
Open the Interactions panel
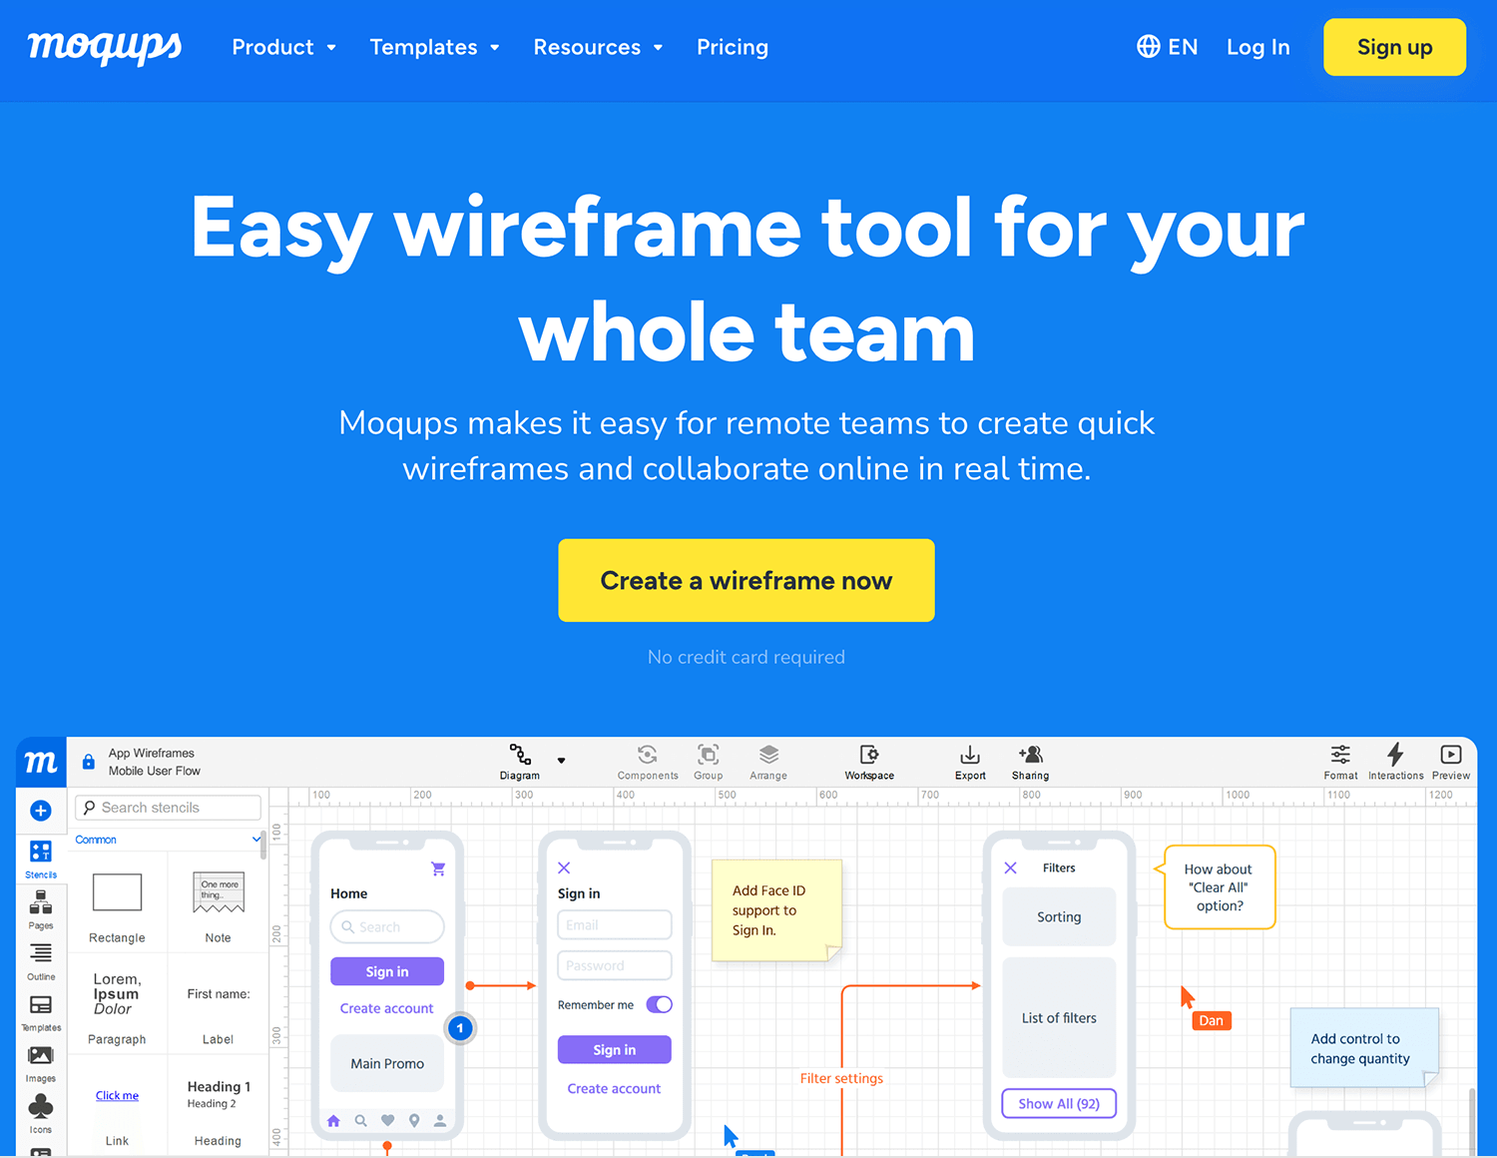tap(1395, 762)
